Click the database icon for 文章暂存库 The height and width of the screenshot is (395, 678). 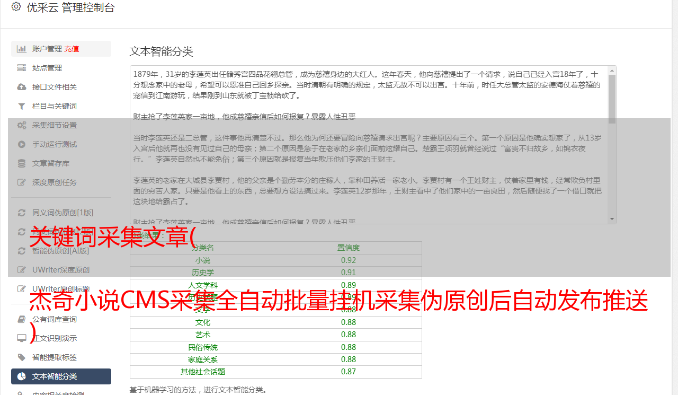[22, 163]
